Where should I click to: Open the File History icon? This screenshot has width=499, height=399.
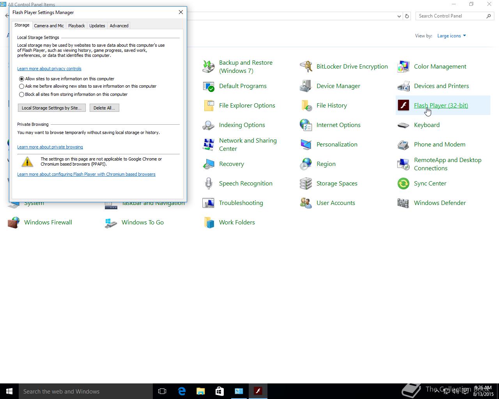point(306,106)
